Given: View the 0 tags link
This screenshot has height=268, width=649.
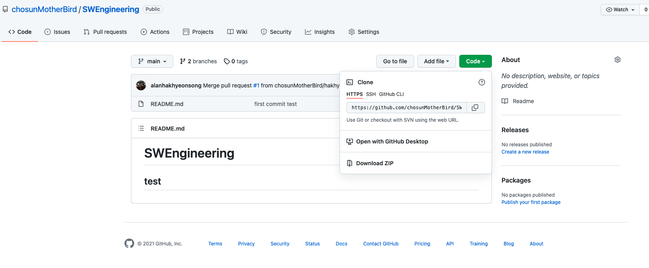Looking at the screenshot, I should pyautogui.click(x=236, y=61).
